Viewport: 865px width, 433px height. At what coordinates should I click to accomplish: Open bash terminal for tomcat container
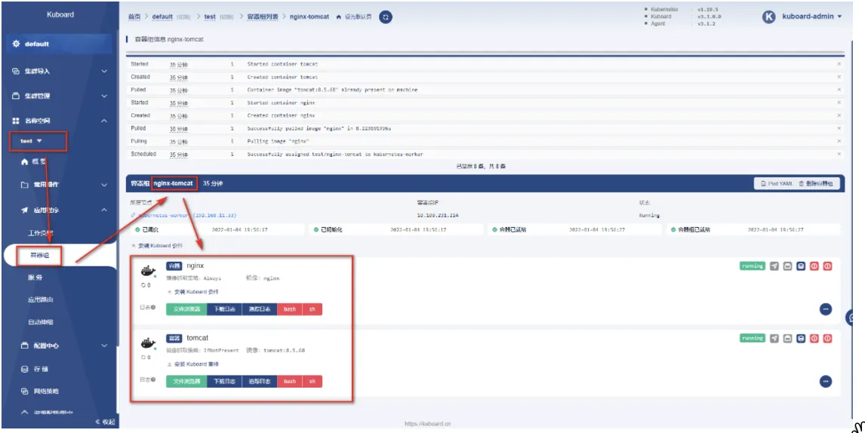290,381
